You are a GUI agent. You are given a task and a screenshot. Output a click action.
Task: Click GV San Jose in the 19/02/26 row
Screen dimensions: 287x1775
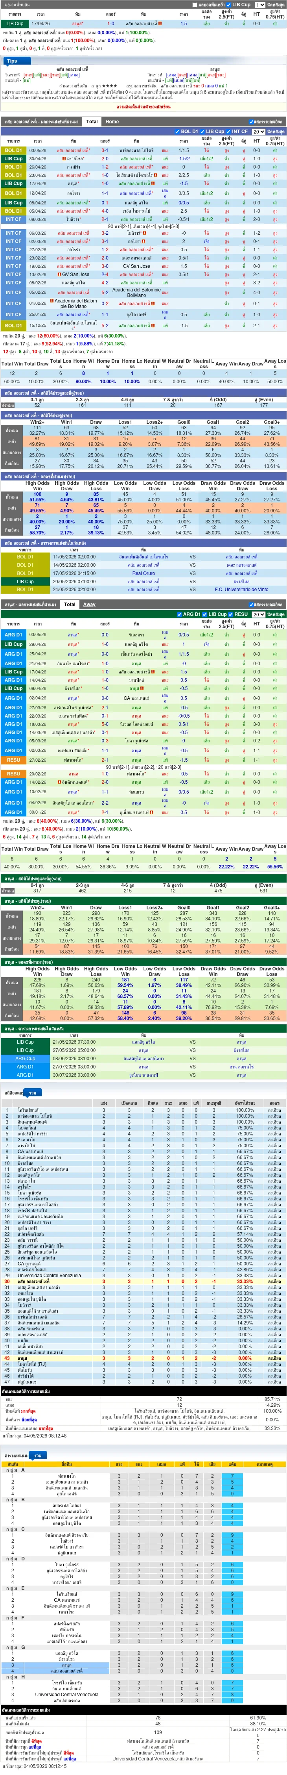coord(136,266)
